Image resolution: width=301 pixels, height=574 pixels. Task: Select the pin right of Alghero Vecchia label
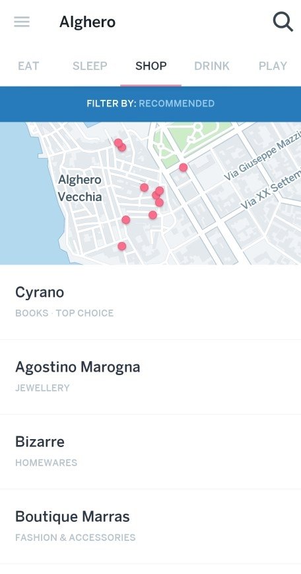(x=145, y=187)
